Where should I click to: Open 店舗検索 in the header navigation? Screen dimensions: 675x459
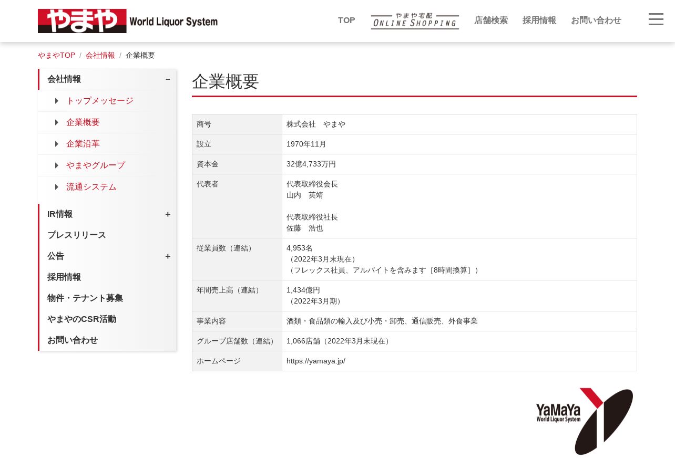pyautogui.click(x=491, y=20)
